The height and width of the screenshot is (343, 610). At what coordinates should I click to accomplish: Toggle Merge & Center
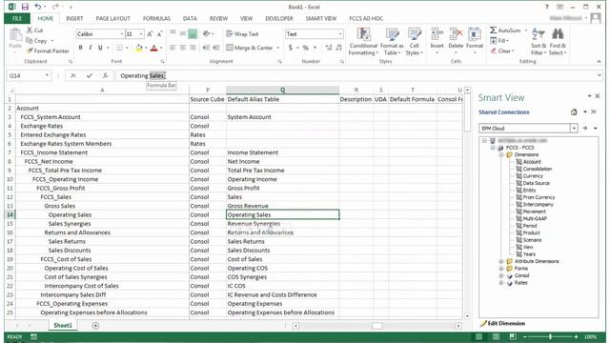pyautogui.click(x=250, y=48)
